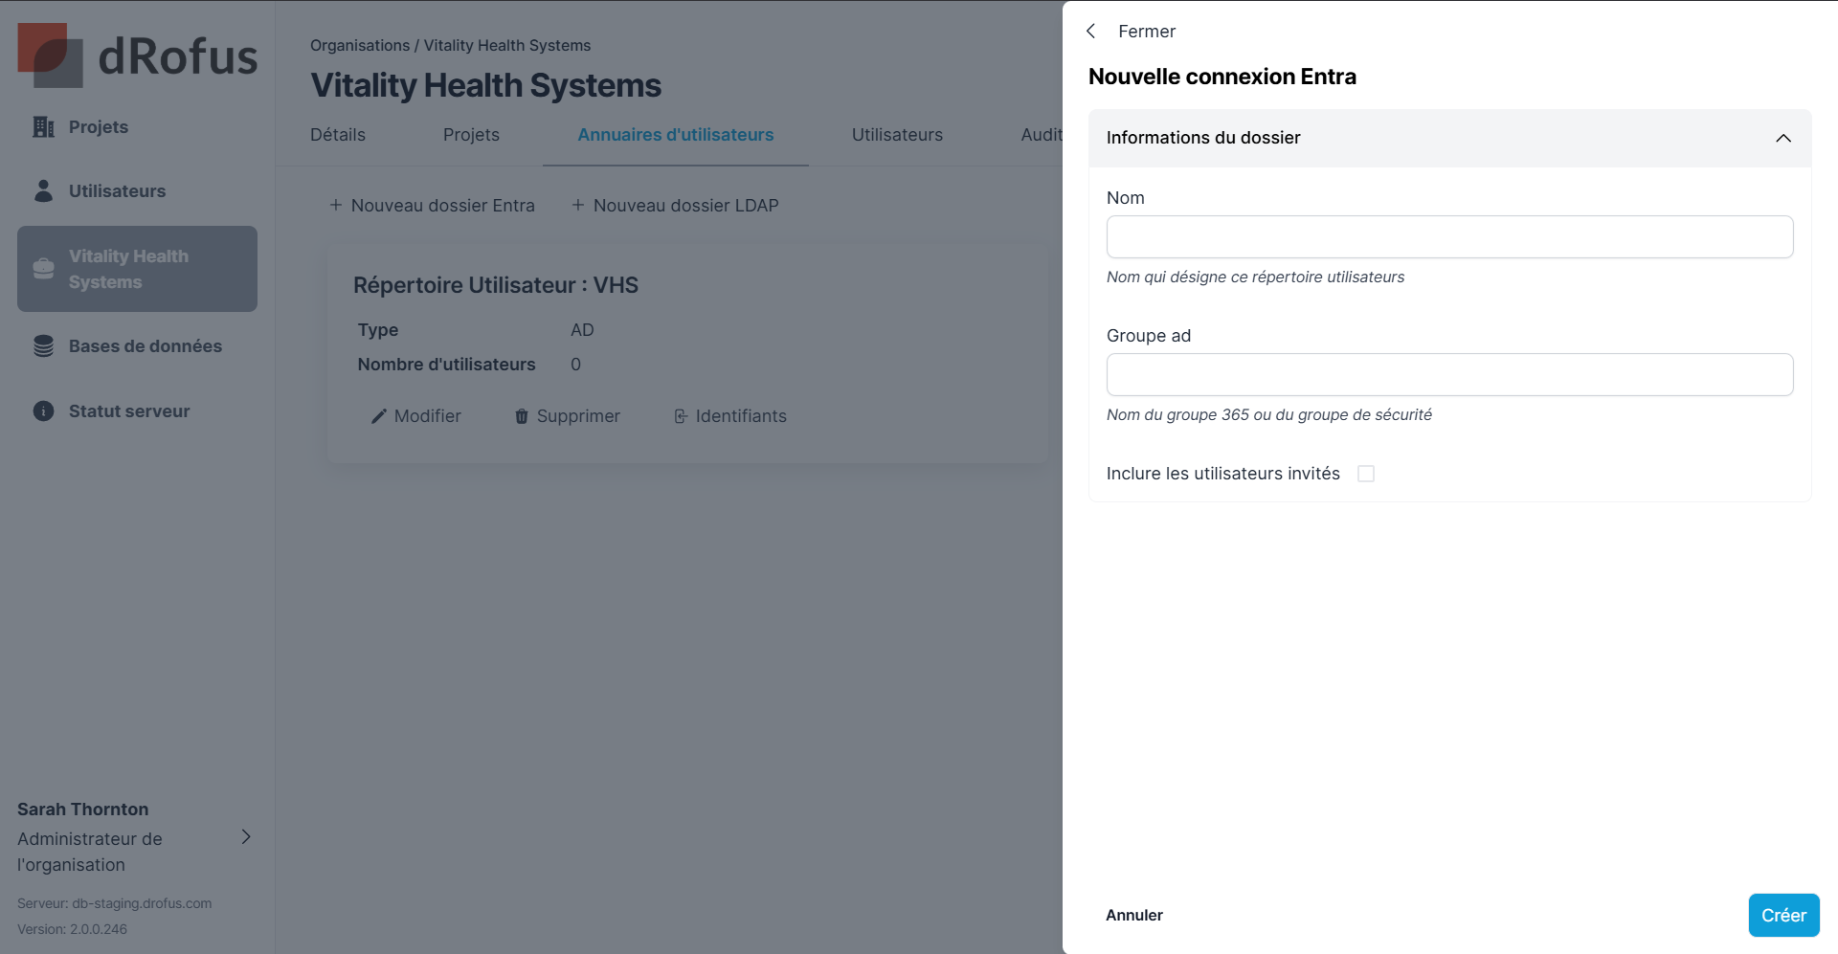Click the dRofus logo icon
This screenshot has height=954, width=1838.
[50, 55]
